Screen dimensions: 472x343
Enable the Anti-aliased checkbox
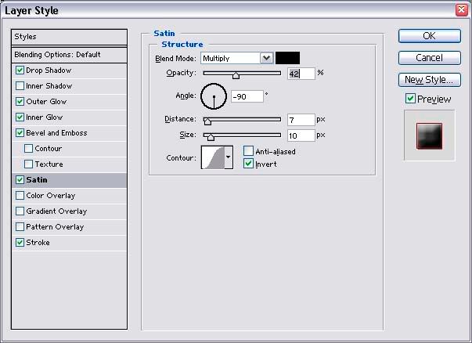click(x=248, y=151)
